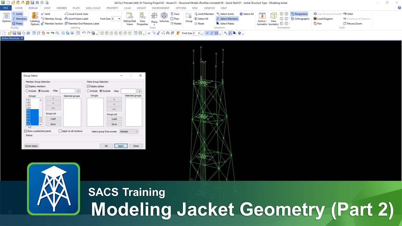Image resolution: width=402 pixels, height=226 pixels.
Task: Click the Group selection icon
Action: pos(189,18)
